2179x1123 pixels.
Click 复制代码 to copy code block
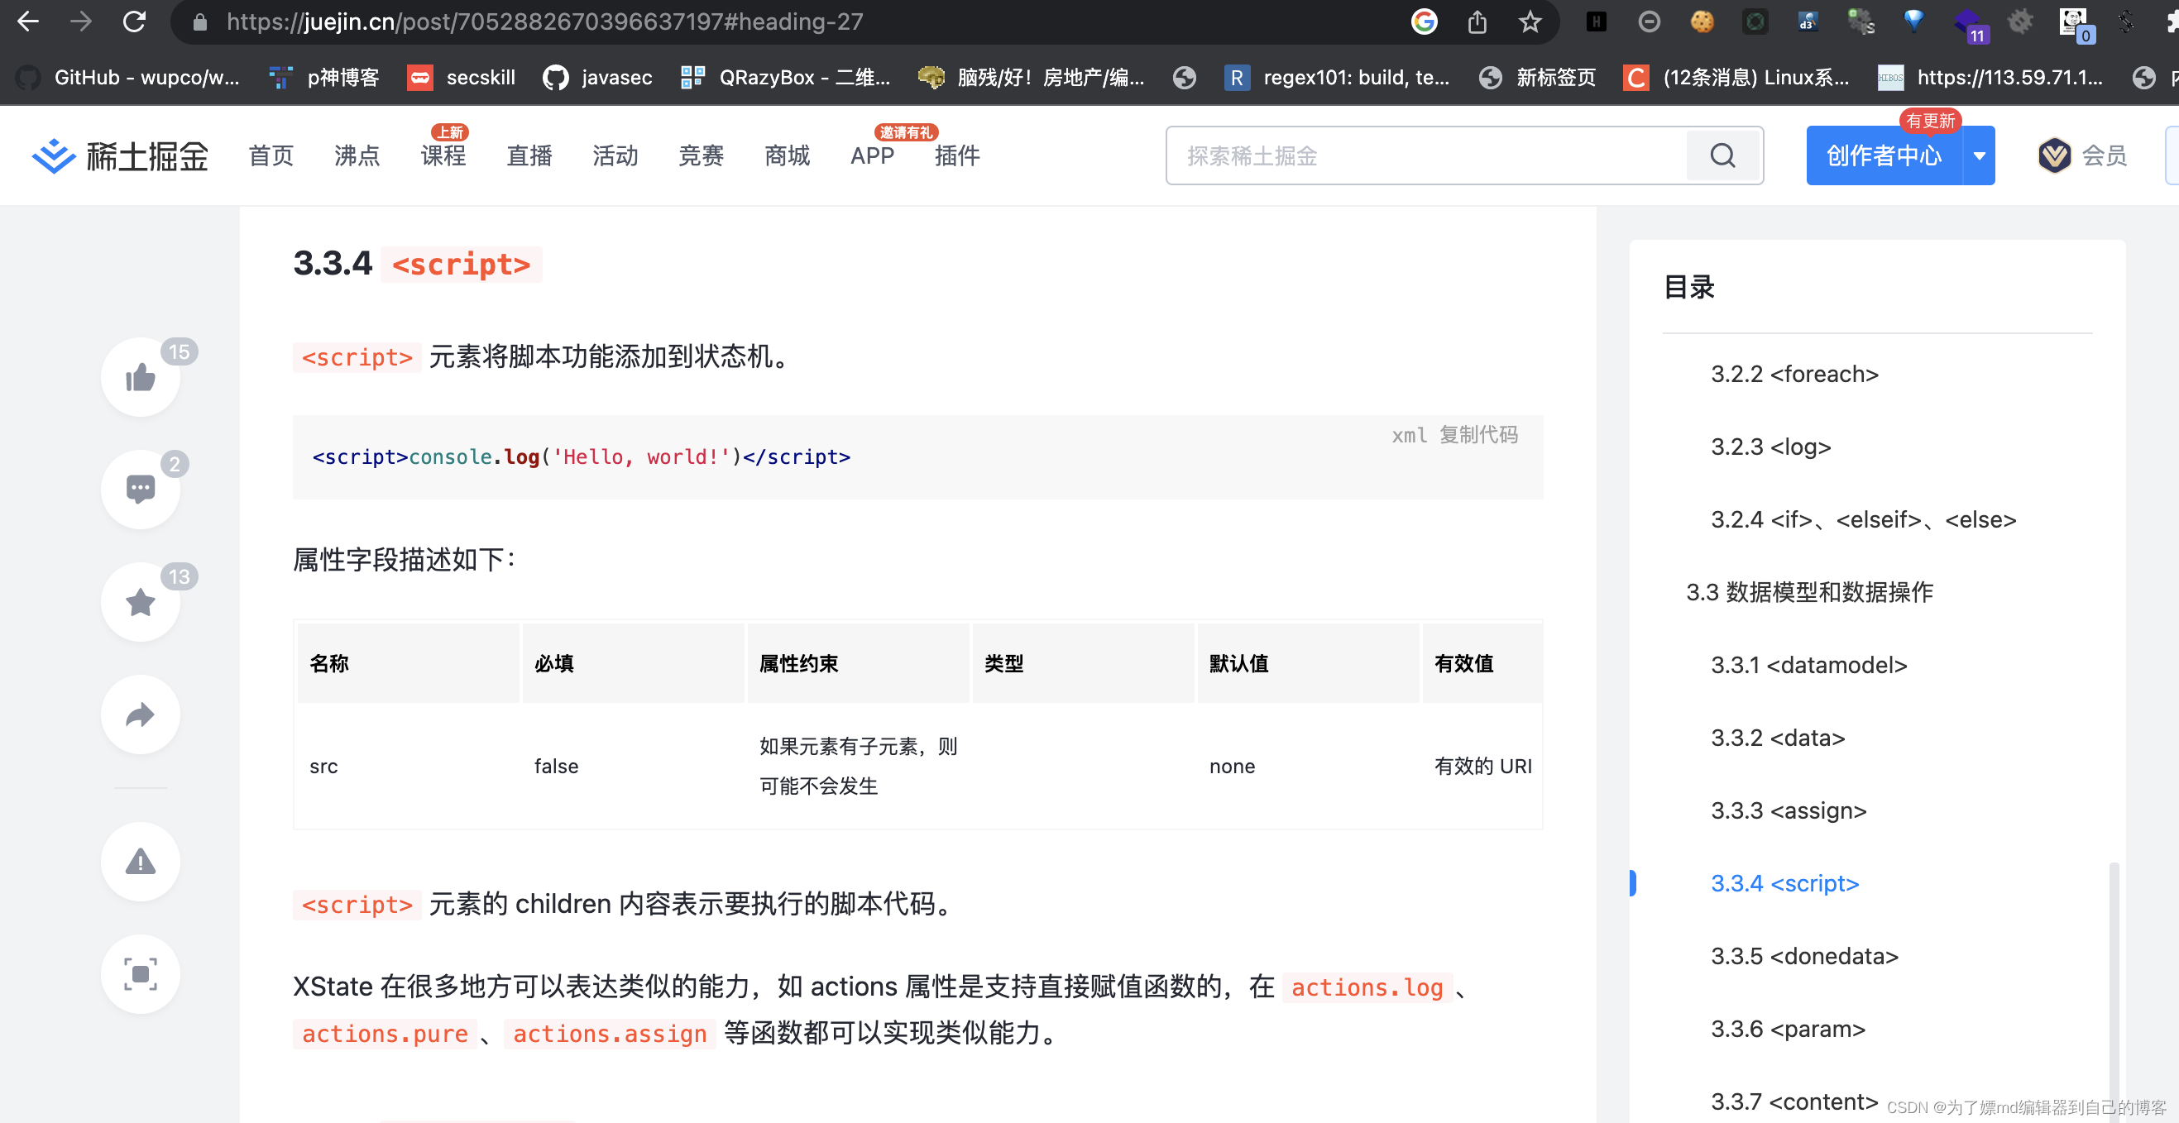[x=1478, y=435]
